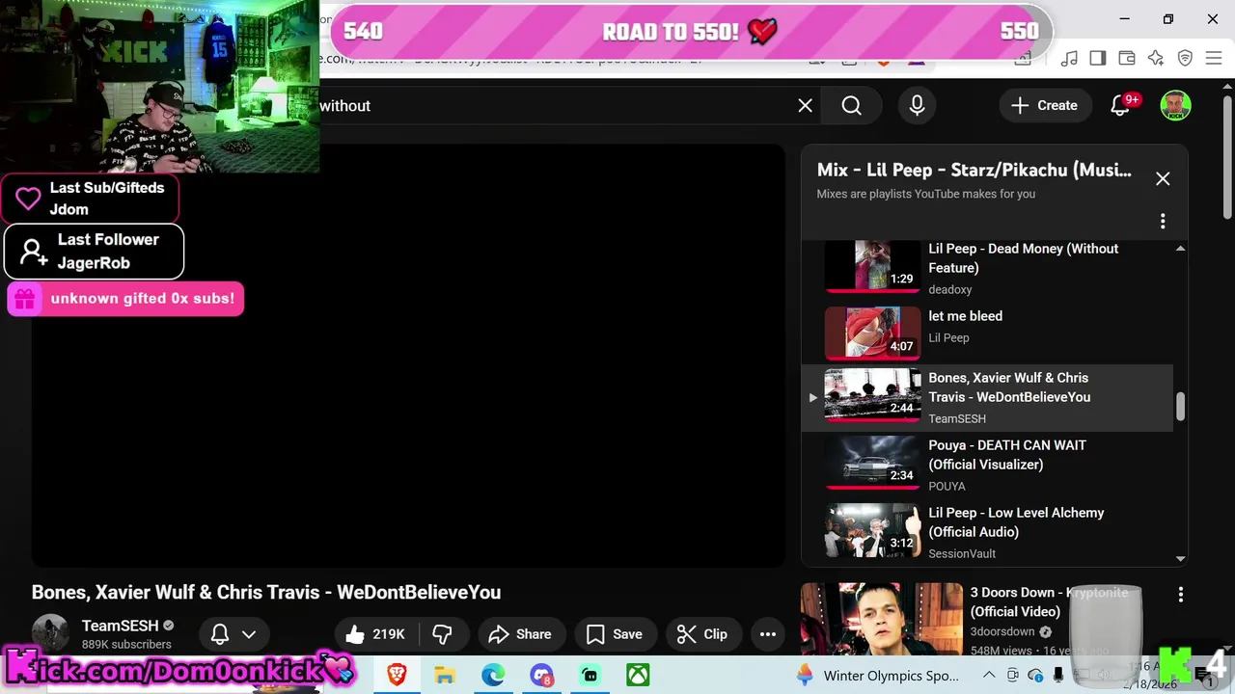Save the video to a playlist

coord(615,634)
